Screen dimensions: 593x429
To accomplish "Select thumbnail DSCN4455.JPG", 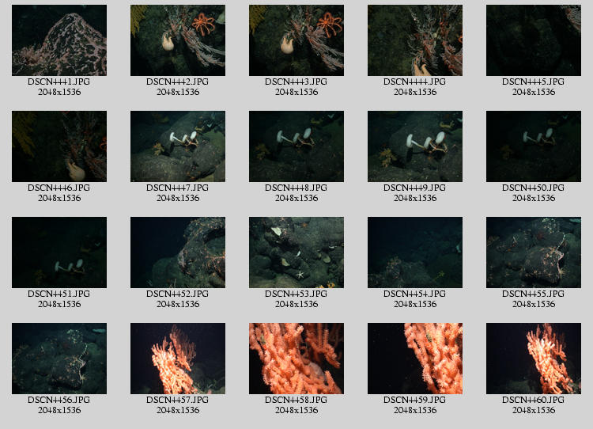I will click(534, 252).
